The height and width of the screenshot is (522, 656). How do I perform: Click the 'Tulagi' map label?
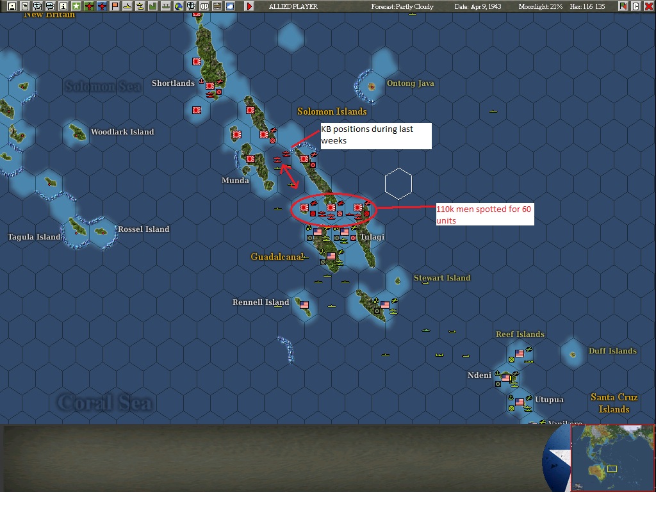(x=372, y=237)
